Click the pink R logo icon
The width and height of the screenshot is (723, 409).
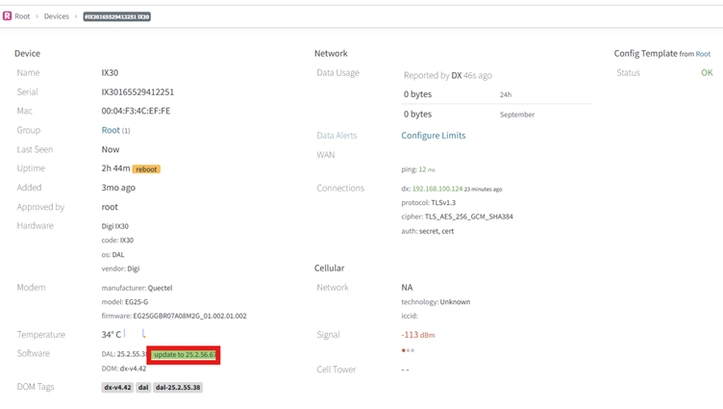(7, 16)
